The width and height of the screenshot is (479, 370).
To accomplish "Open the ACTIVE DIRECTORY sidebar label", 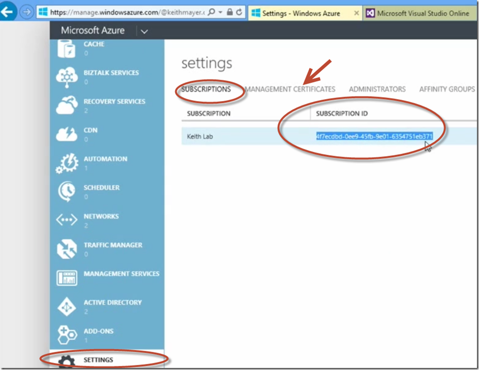I will point(113,302).
